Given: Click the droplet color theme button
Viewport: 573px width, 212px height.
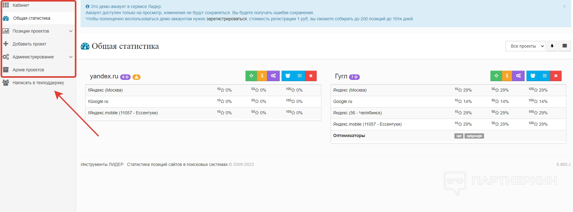Looking at the screenshot, I should click(552, 46).
